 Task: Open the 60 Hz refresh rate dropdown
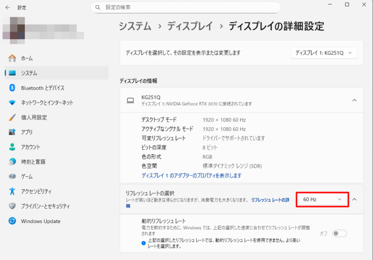tap(322, 199)
